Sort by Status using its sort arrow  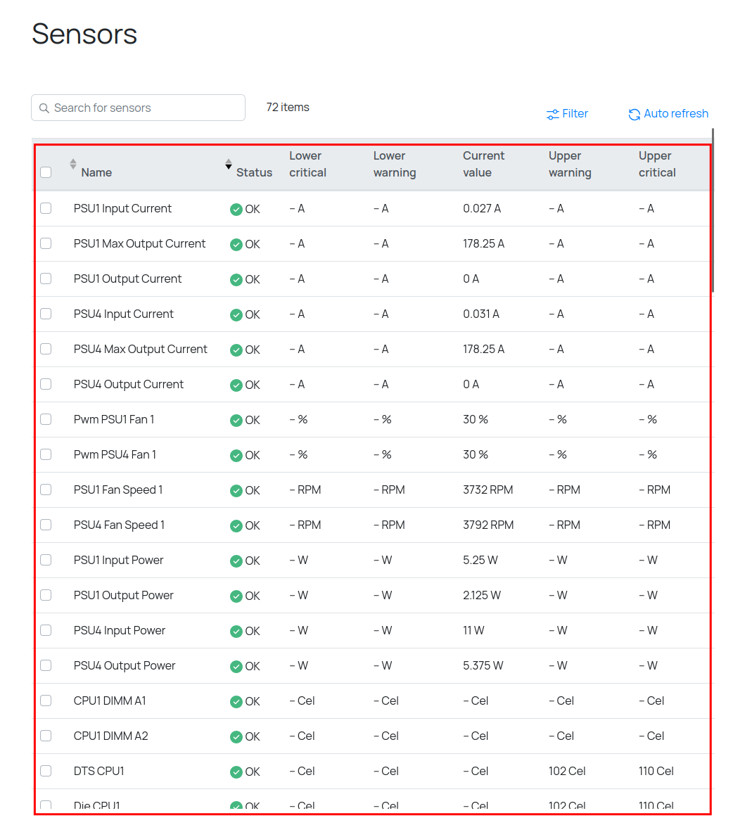tap(229, 164)
